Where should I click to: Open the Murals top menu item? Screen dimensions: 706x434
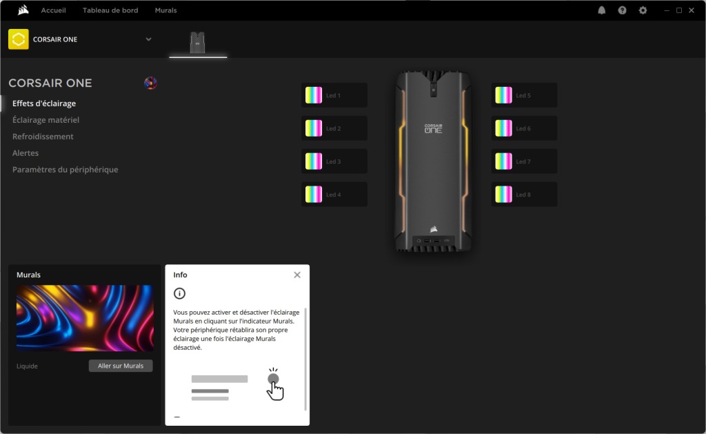click(x=165, y=10)
